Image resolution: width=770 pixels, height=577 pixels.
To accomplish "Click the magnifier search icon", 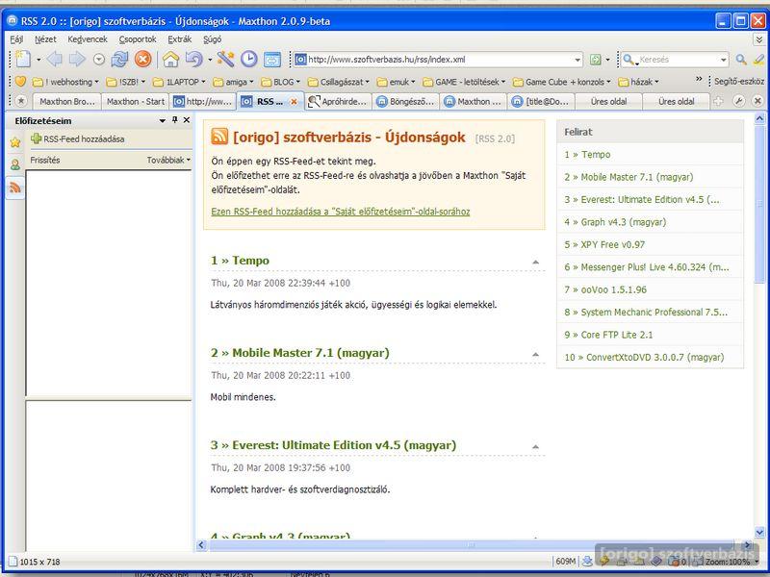I will (x=741, y=60).
